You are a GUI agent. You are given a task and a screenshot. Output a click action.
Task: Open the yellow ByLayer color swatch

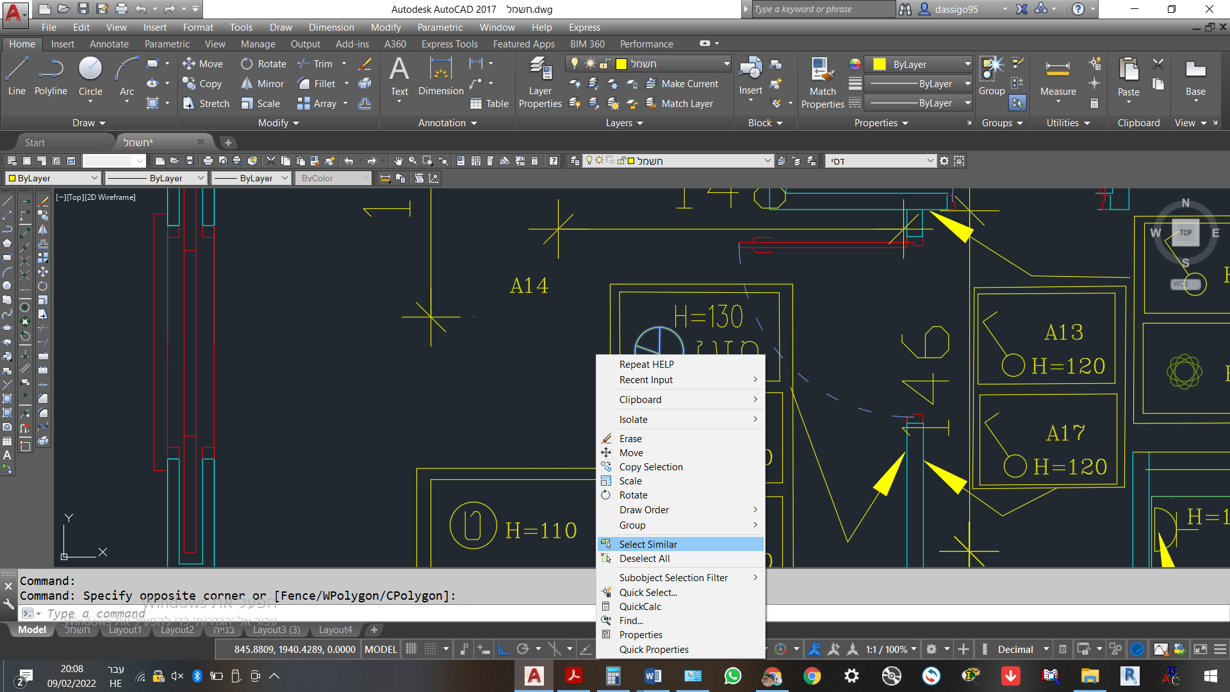[x=880, y=64]
